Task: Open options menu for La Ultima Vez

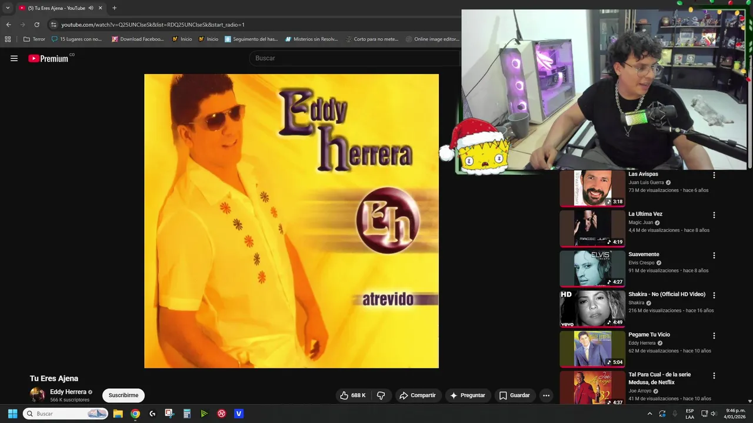Action: (x=714, y=215)
